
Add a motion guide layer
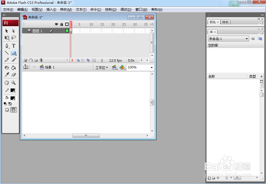tap(31, 60)
